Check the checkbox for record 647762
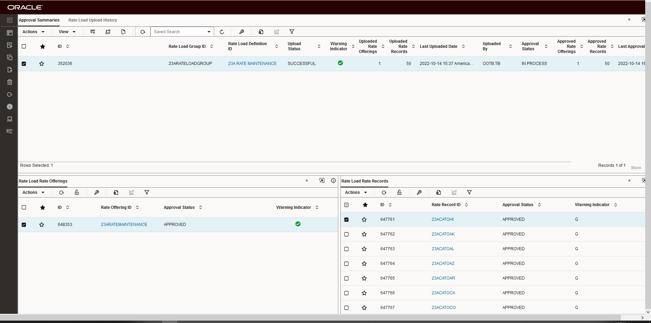This screenshot has width=651, height=323. point(347,234)
